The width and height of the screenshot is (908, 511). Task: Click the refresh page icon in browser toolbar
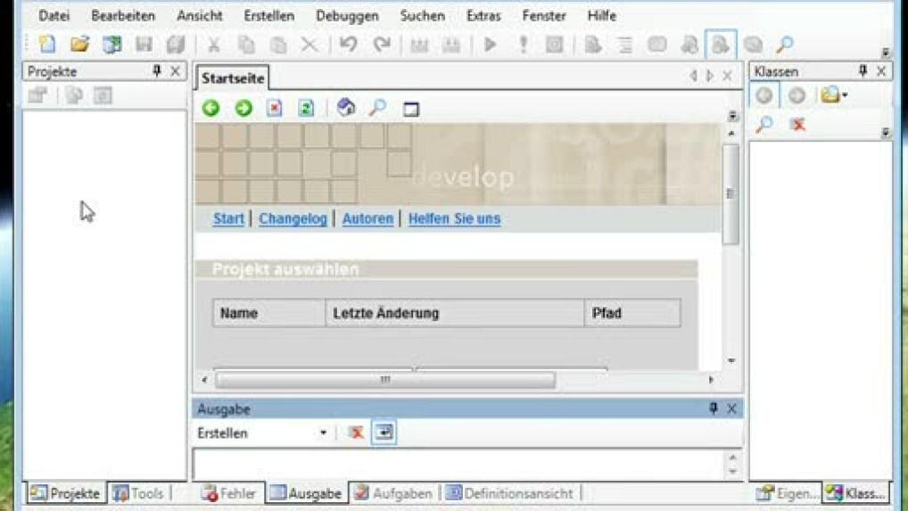[x=306, y=108]
